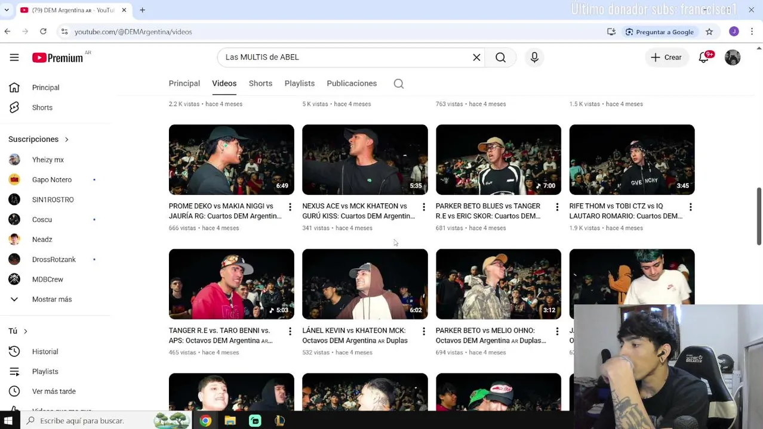
Task: Play NEXUS ACE vs MCK KHATEON video
Action: 365,160
